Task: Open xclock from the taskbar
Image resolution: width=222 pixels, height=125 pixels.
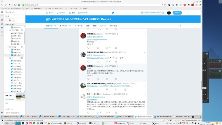Action: coord(131,123)
